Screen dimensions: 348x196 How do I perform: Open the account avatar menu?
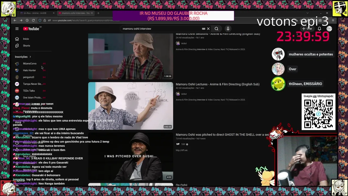tap(329, 29)
